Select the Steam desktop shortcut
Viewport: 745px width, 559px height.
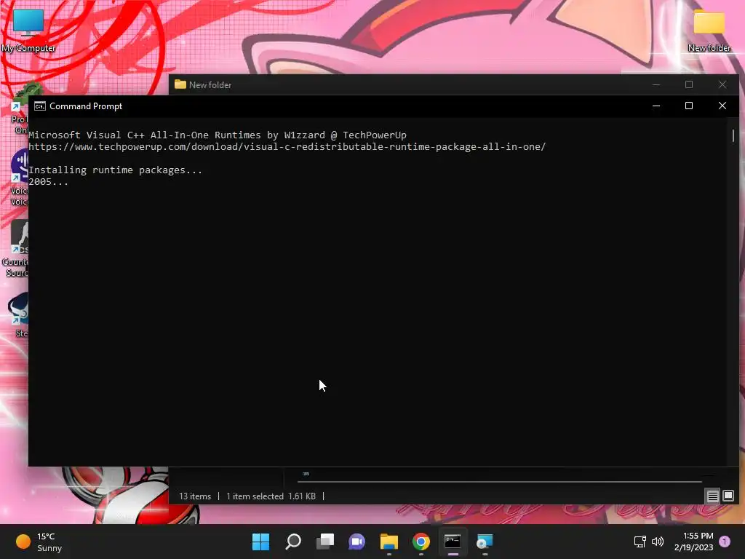(x=18, y=314)
